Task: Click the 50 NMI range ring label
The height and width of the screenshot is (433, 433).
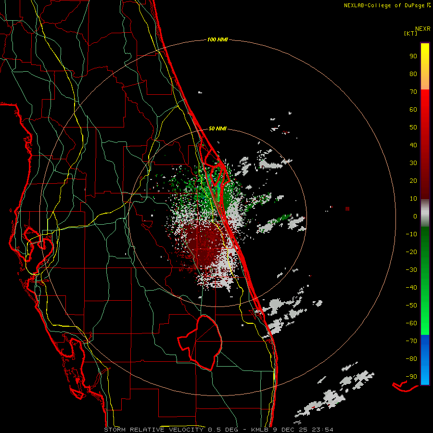Action: click(x=217, y=128)
